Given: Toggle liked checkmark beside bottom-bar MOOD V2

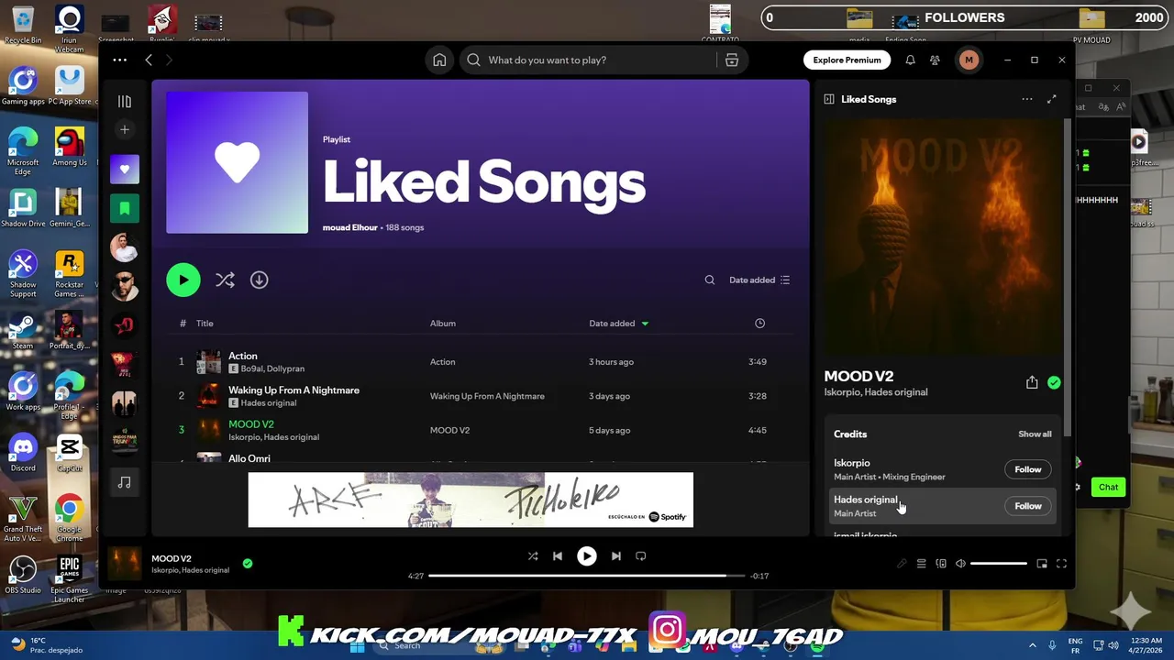Looking at the screenshot, I should point(248,564).
